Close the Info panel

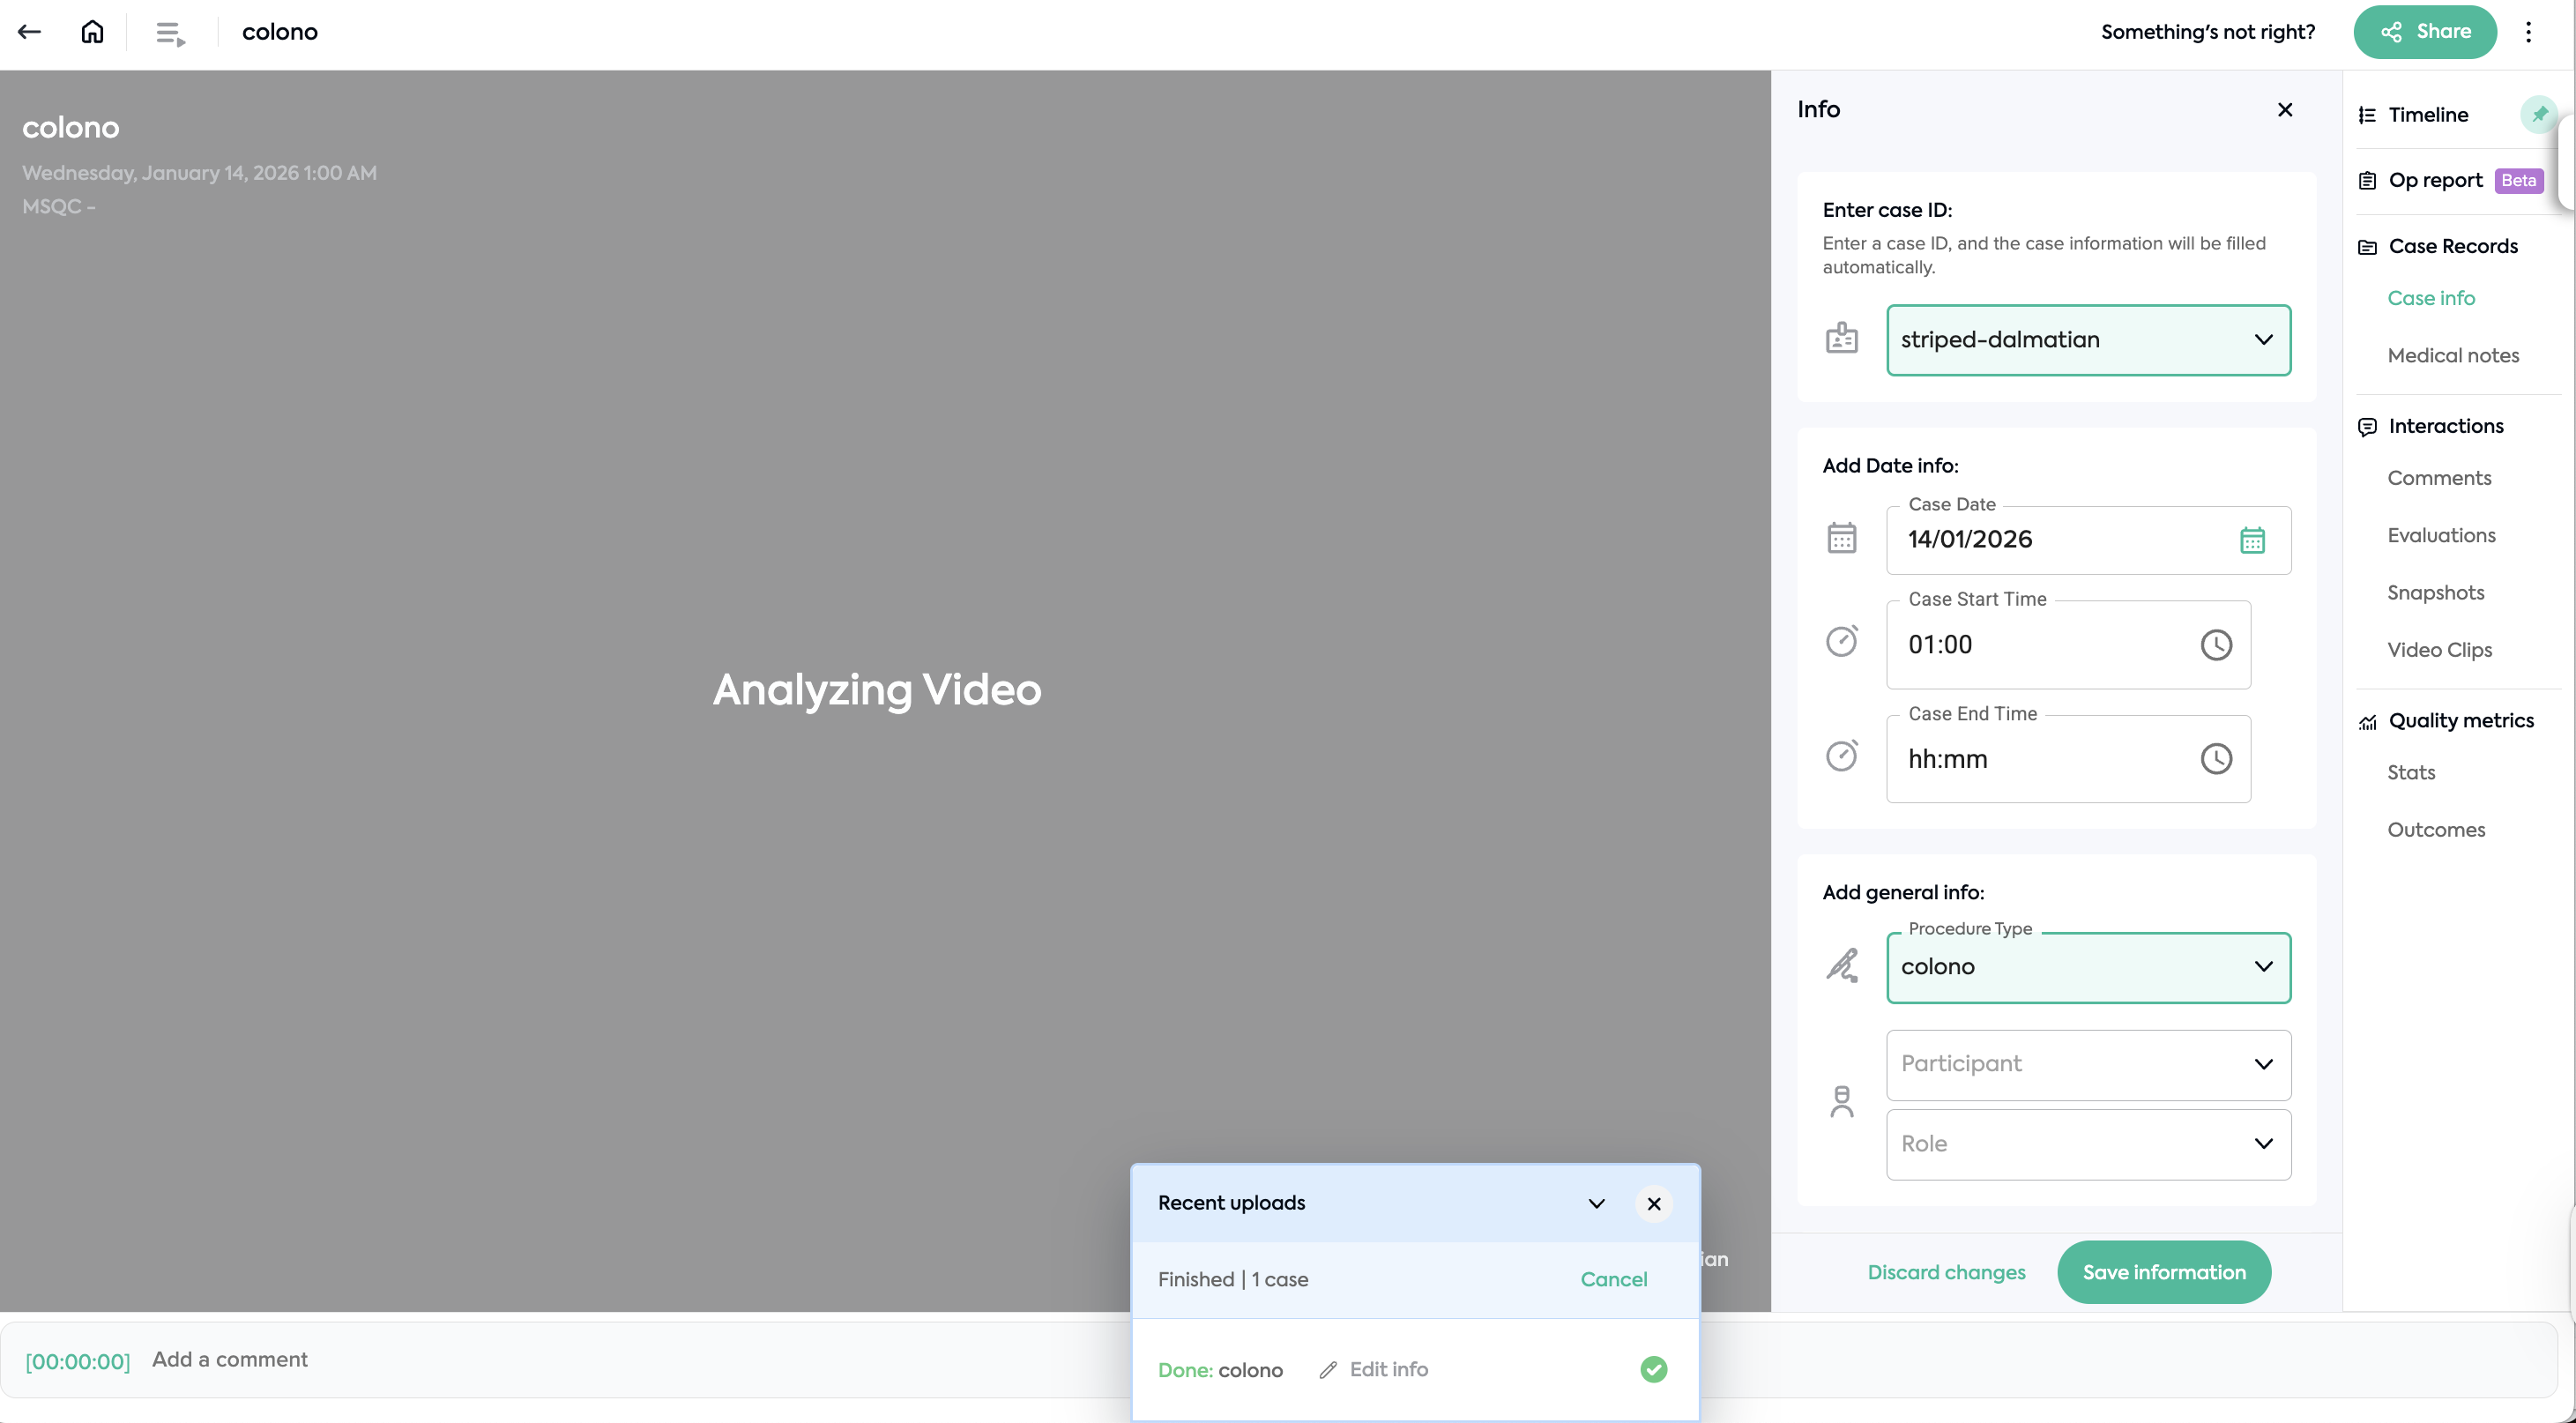2285,110
